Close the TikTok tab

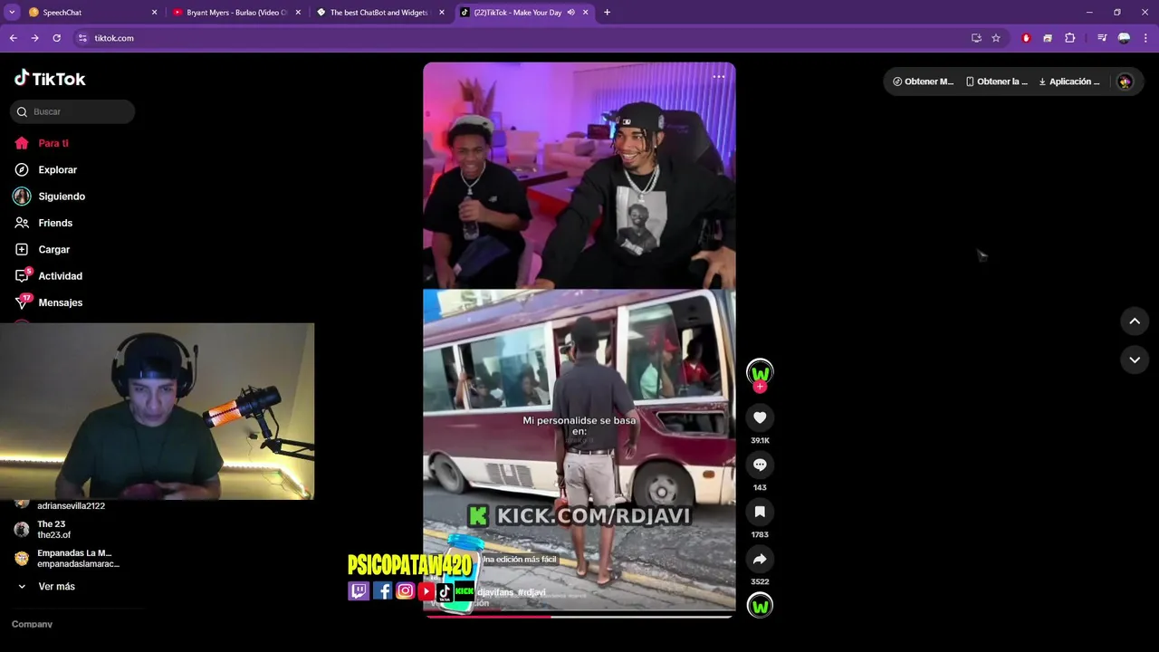tap(586, 13)
